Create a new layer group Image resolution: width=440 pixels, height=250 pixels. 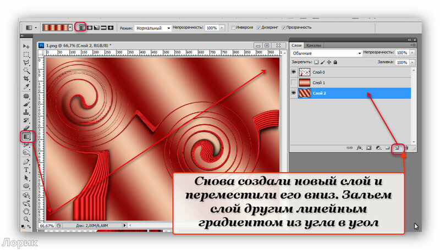[x=388, y=148]
